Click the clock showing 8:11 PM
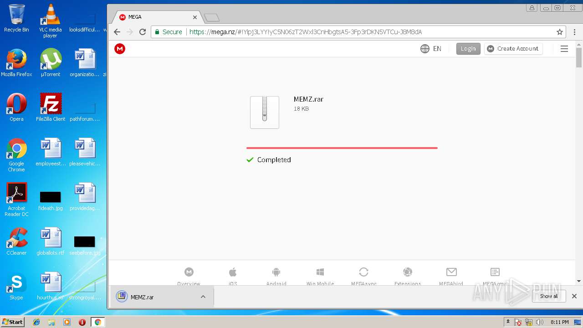The image size is (583, 328). [x=559, y=322]
